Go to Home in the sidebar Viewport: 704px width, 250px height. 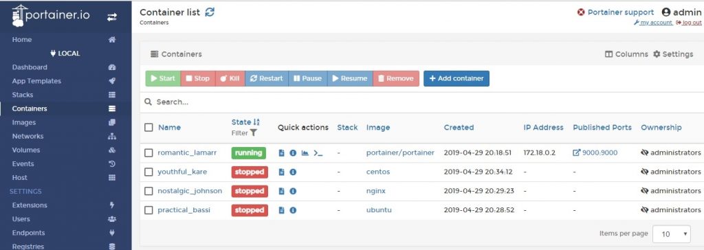point(22,40)
